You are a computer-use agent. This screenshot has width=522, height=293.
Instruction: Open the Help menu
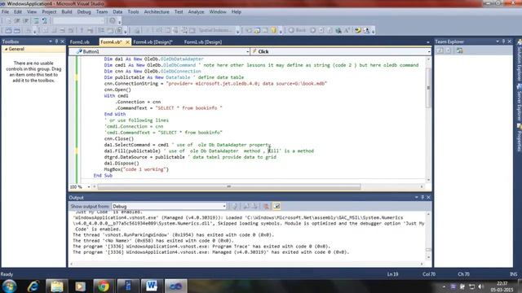[x=237, y=12]
